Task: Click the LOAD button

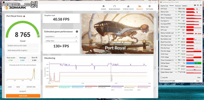Action: [10, 87]
